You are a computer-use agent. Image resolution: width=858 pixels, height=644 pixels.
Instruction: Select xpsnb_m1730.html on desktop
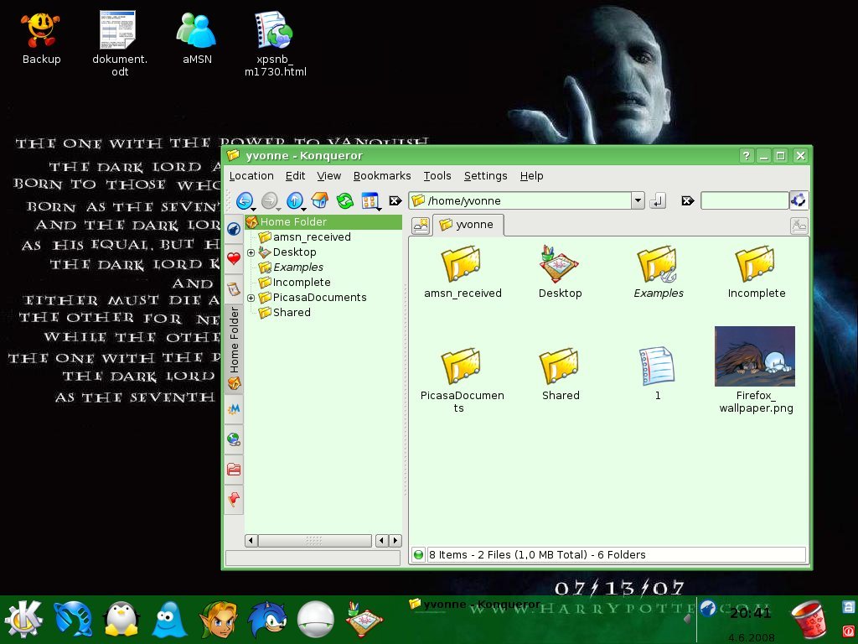275,44
